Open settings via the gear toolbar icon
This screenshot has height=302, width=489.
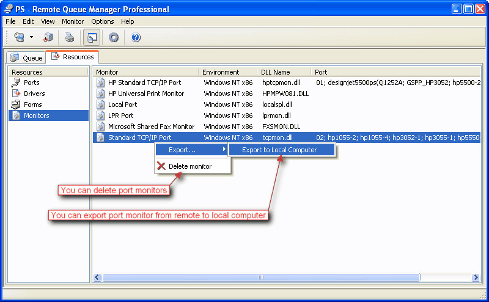click(x=114, y=38)
